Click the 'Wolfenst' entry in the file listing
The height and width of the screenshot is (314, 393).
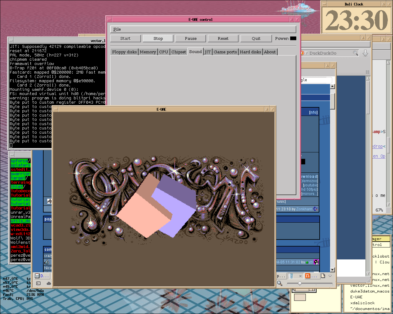pos(20,242)
